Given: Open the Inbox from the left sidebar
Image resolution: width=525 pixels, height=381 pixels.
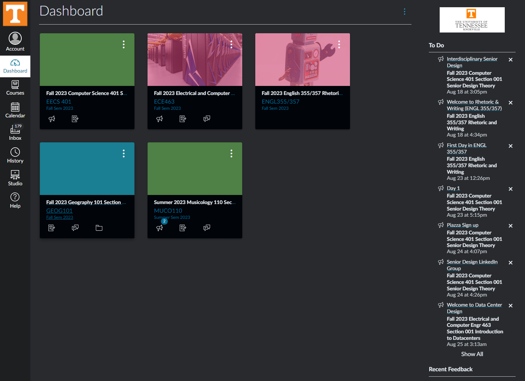Looking at the screenshot, I should pos(15,132).
